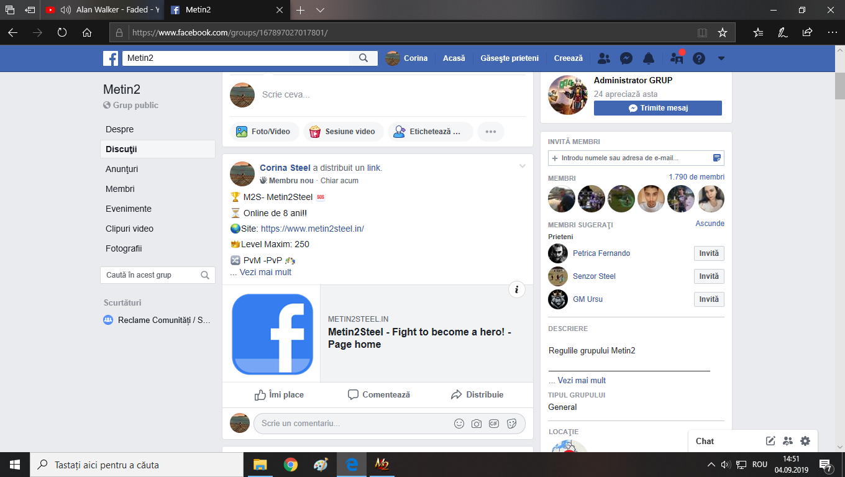Click the browser Share icon
The height and width of the screenshot is (477, 845).
tap(807, 32)
